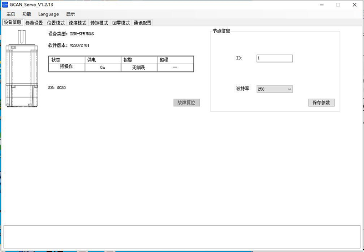Select the 速度模式 tab
Screen dimensions: 364x252
tap(77, 23)
